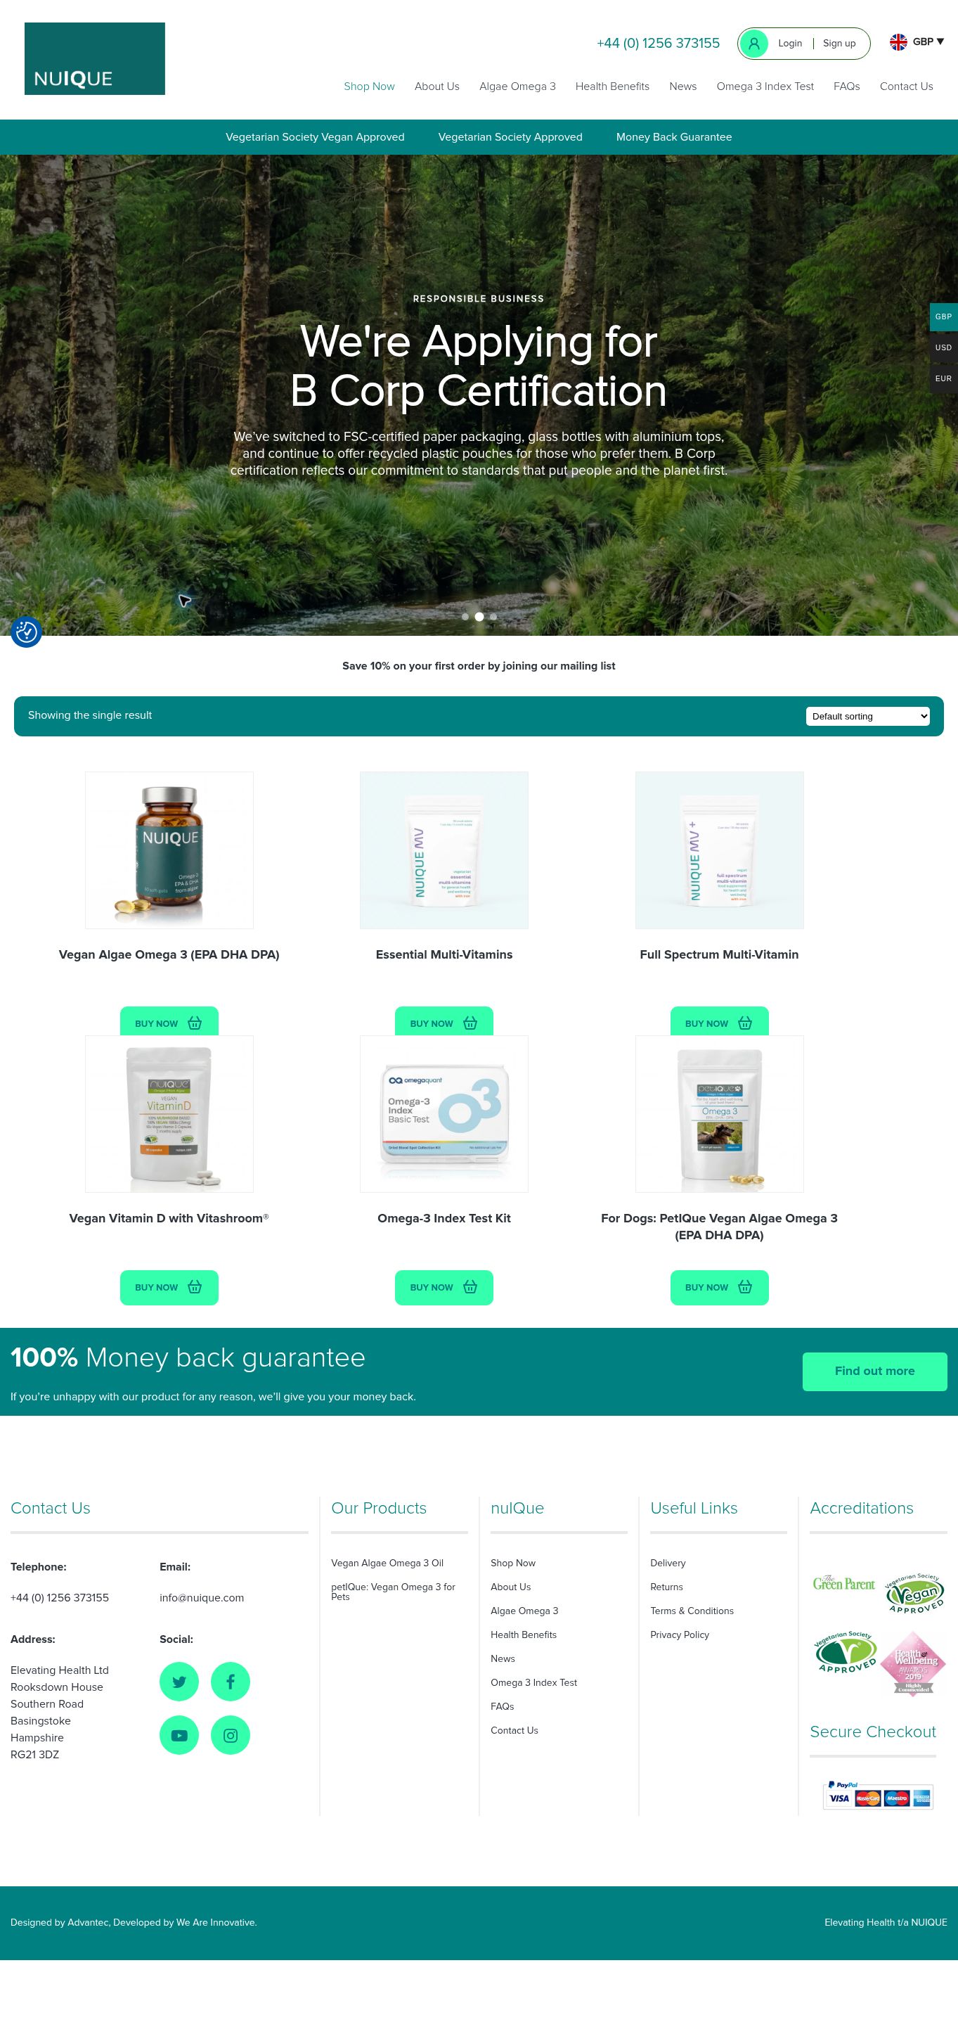Go to third hero slider dot
958x2034 pixels.
[493, 617]
